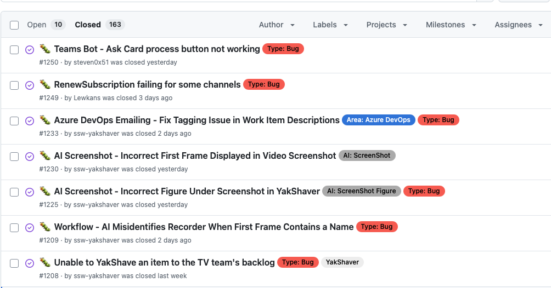Expand the Labels filter dropdown
Viewport: 551px width, 288px height.
[330, 25]
